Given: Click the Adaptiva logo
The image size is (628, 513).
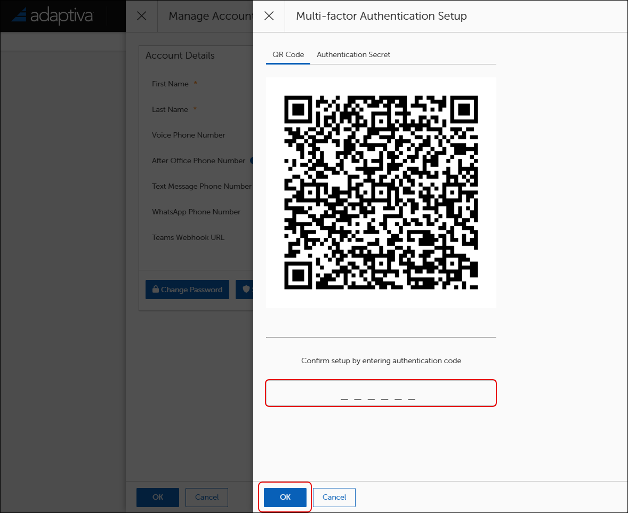Looking at the screenshot, I should (52, 16).
